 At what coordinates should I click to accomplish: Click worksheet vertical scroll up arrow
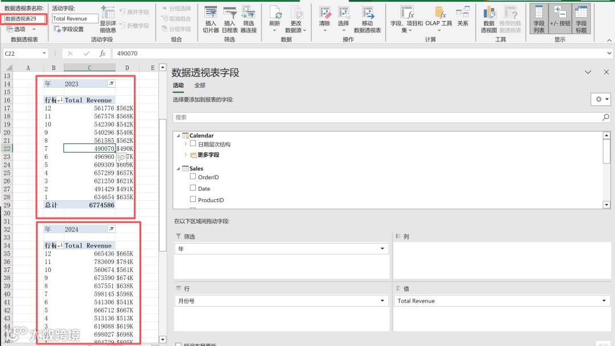pos(162,67)
